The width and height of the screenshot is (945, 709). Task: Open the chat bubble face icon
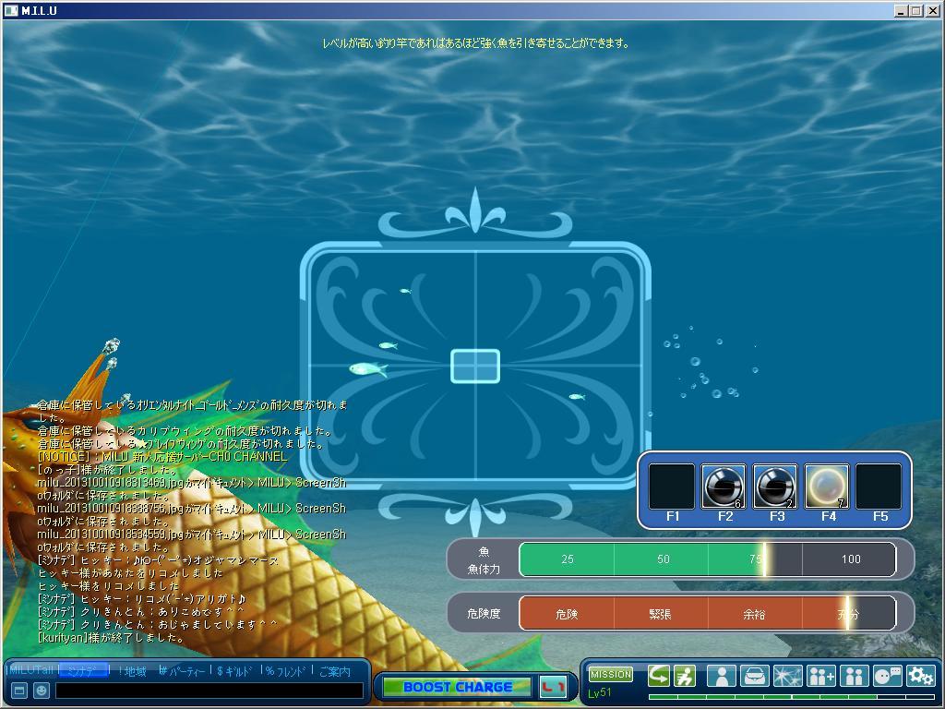click(x=887, y=676)
